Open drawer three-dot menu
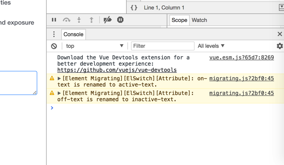Image resolution: width=284 pixels, height=165 pixels. pyautogui.click(x=54, y=34)
